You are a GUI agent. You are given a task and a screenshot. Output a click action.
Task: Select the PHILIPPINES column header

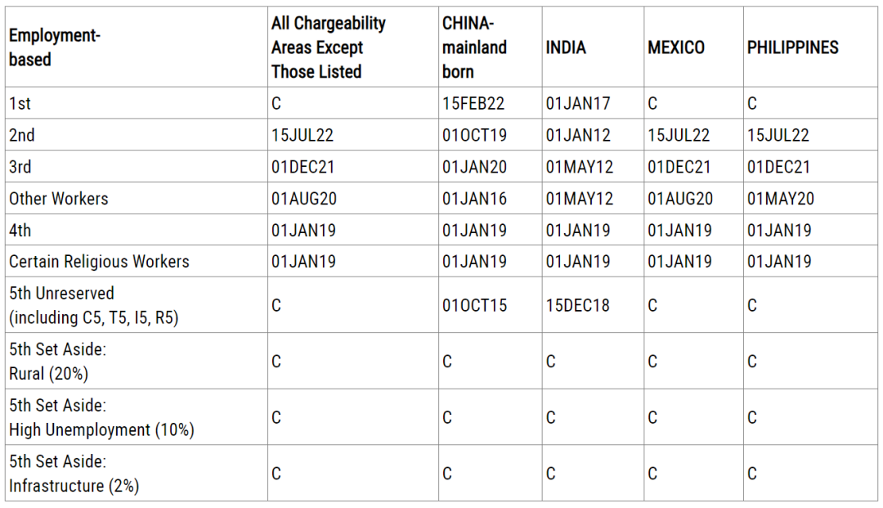click(x=792, y=47)
